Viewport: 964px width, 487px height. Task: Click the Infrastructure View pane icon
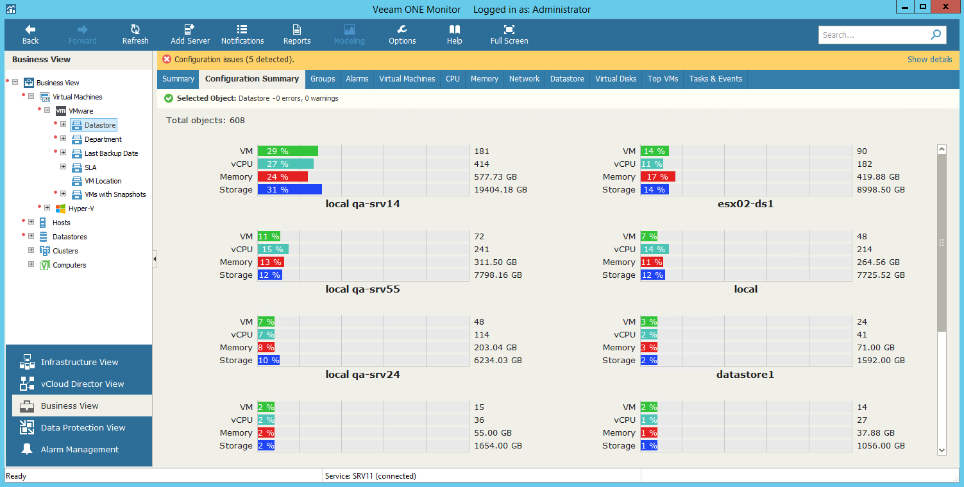[27, 362]
